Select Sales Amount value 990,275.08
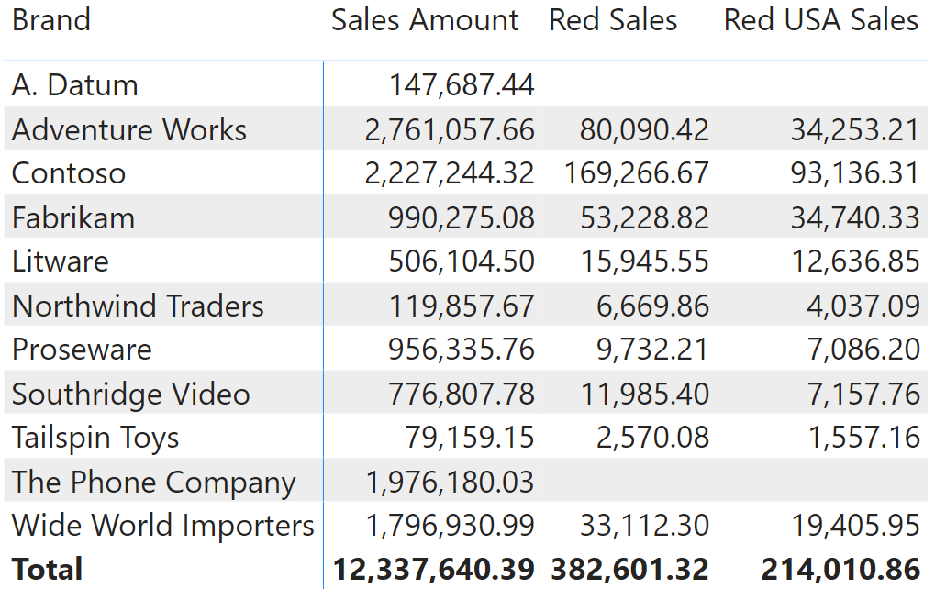 point(462,217)
